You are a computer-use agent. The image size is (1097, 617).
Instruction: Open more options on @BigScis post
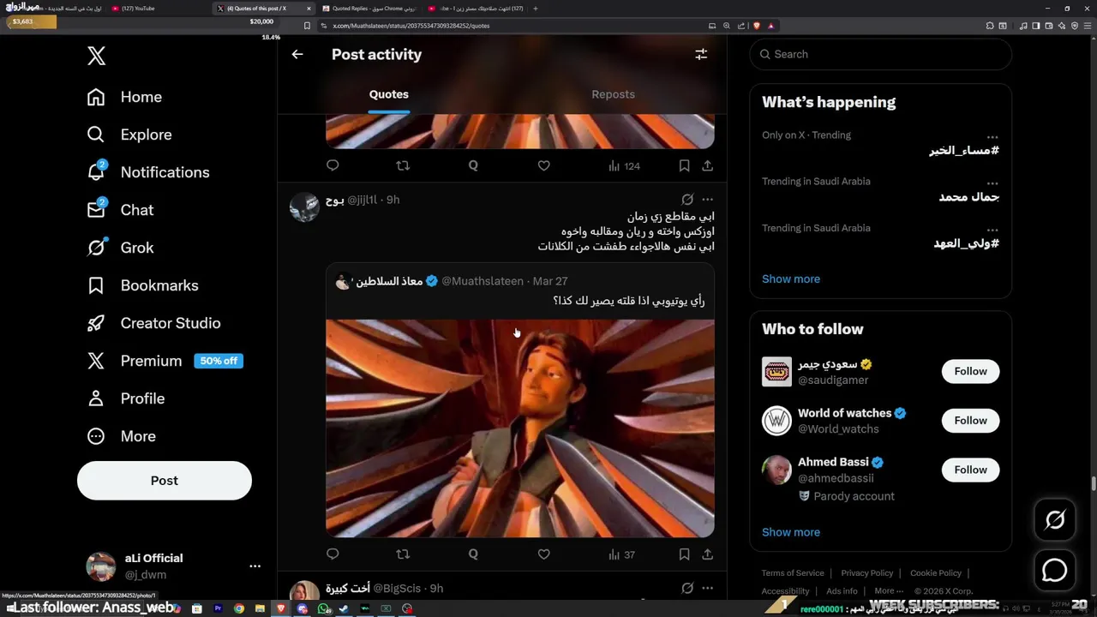[707, 588]
